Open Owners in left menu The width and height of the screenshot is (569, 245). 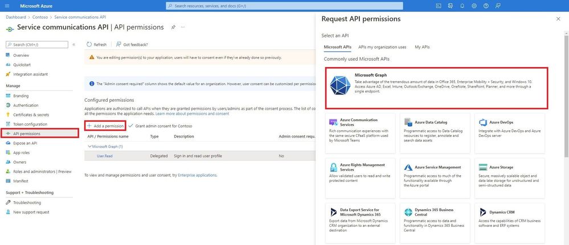click(x=19, y=162)
